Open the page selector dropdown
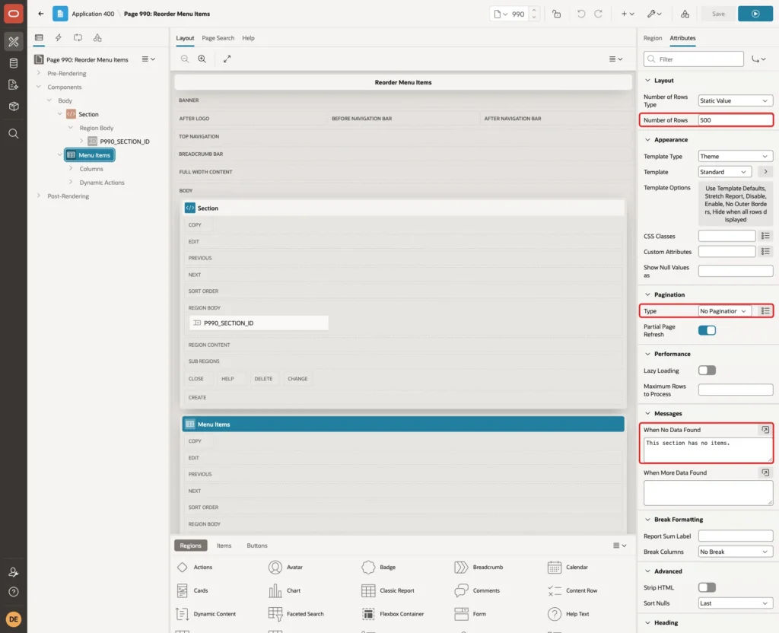Image resolution: width=779 pixels, height=633 pixels. (x=501, y=14)
